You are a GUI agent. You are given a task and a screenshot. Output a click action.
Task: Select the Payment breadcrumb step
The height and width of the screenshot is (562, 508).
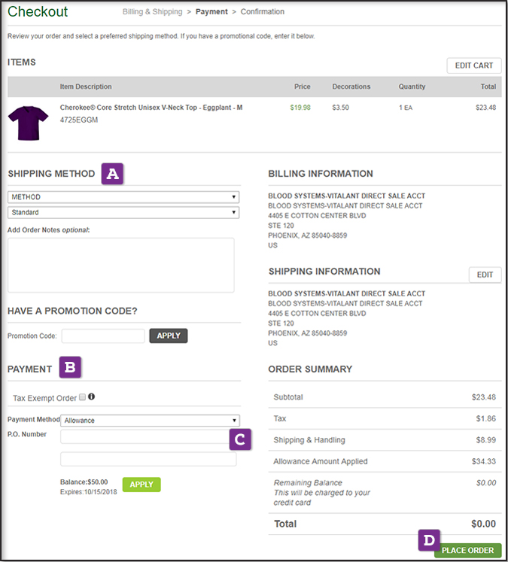pyautogui.click(x=211, y=12)
